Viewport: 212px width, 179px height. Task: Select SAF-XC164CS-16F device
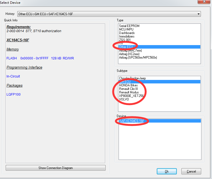tap(132, 121)
